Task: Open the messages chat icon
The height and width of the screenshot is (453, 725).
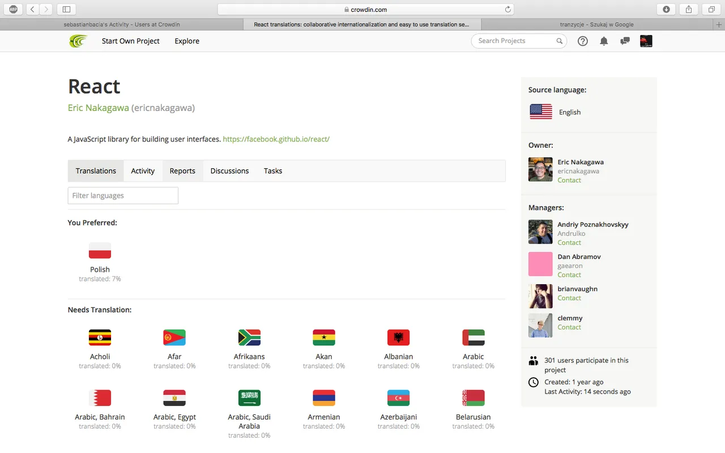Action: click(x=625, y=41)
